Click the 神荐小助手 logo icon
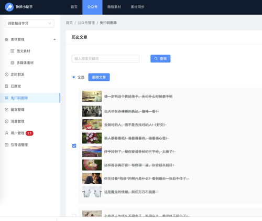 click(x=9, y=7)
